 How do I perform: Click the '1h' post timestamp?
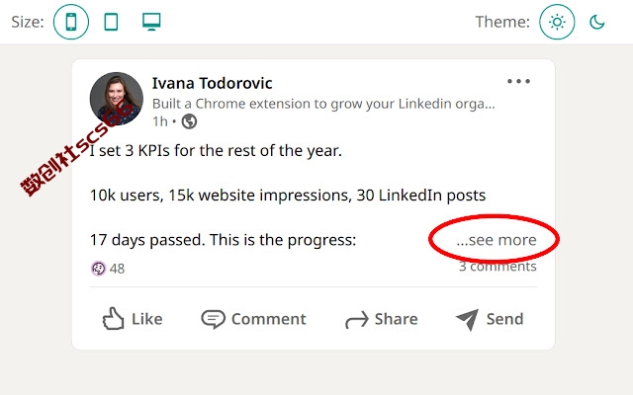(160, 121)
